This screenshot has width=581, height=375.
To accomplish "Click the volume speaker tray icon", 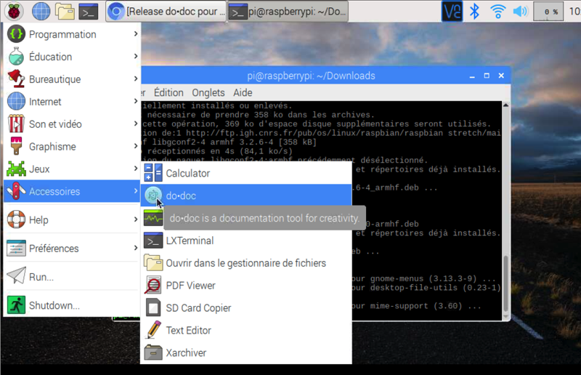I will tap(520, 11).
